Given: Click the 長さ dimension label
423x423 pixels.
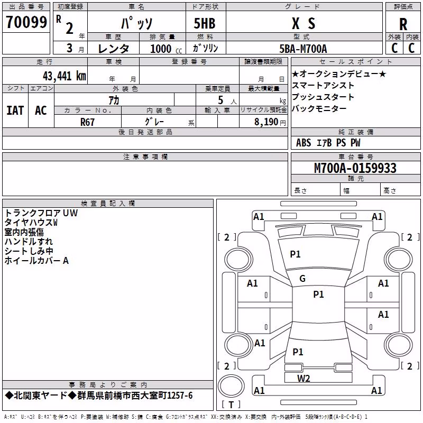Looking at the screenshot, I should pyautogui.click(x=300, y=190).
